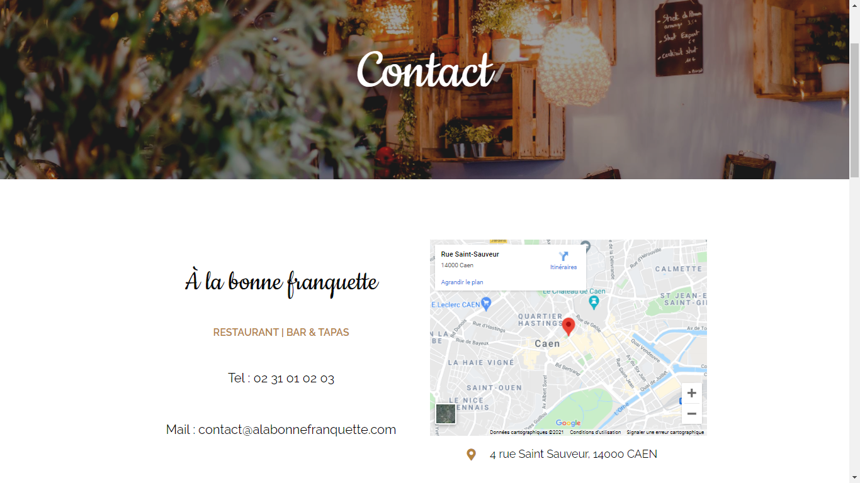This screenshot has width=860, height=483.
Task: Select the E.Leclerc CAEN shopping cart marker
Action: click(487, 304)
